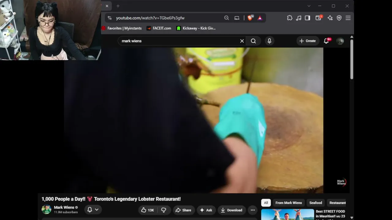Dislike the video
The height and width of the screenshot is (220, 392).
click(164, 210)
